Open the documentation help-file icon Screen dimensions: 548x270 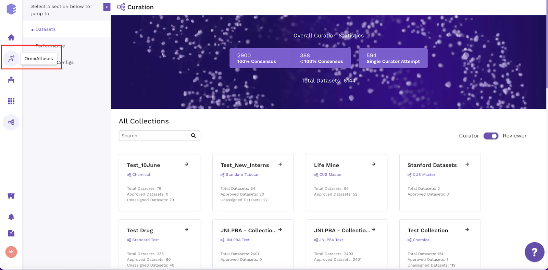pos(11,233)
